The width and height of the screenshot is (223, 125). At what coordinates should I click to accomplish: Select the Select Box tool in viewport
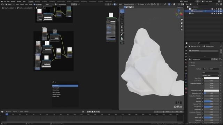point(122,11)
